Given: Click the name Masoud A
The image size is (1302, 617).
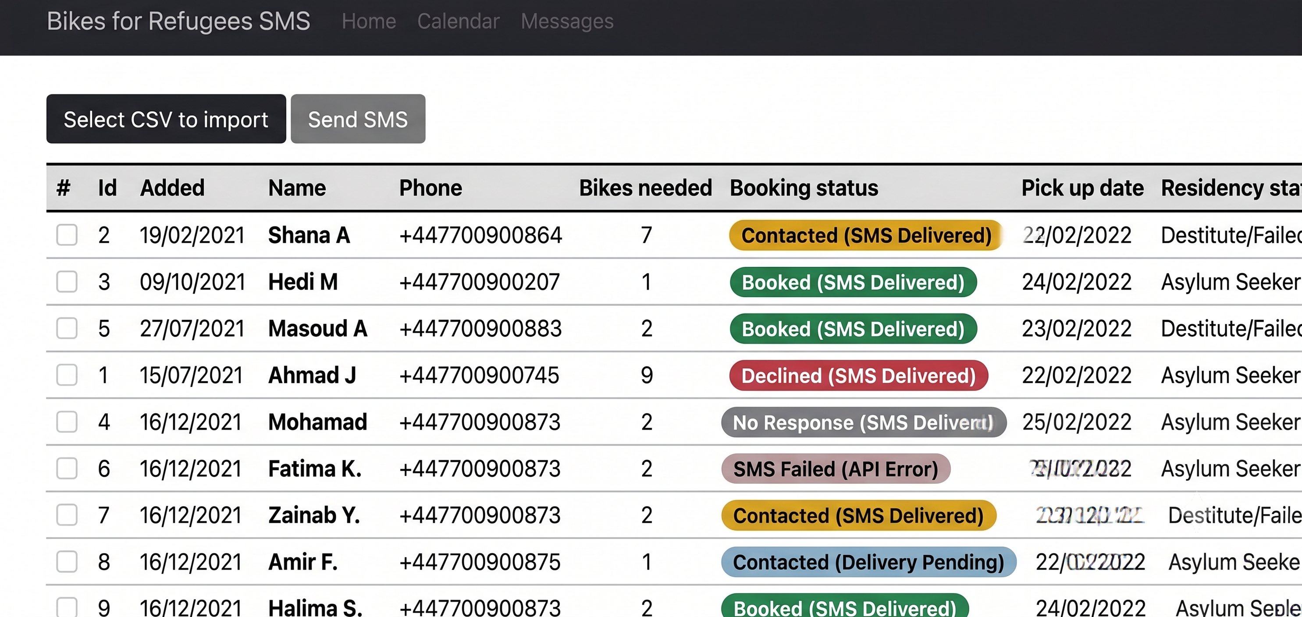Looking at the screenshot, I should 317,329.
